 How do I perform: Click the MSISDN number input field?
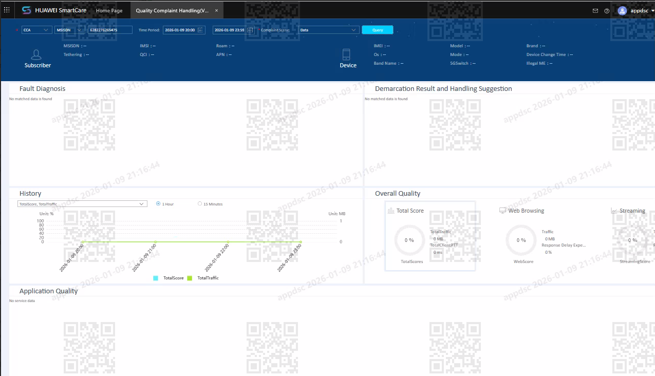(x=110, y=30)
